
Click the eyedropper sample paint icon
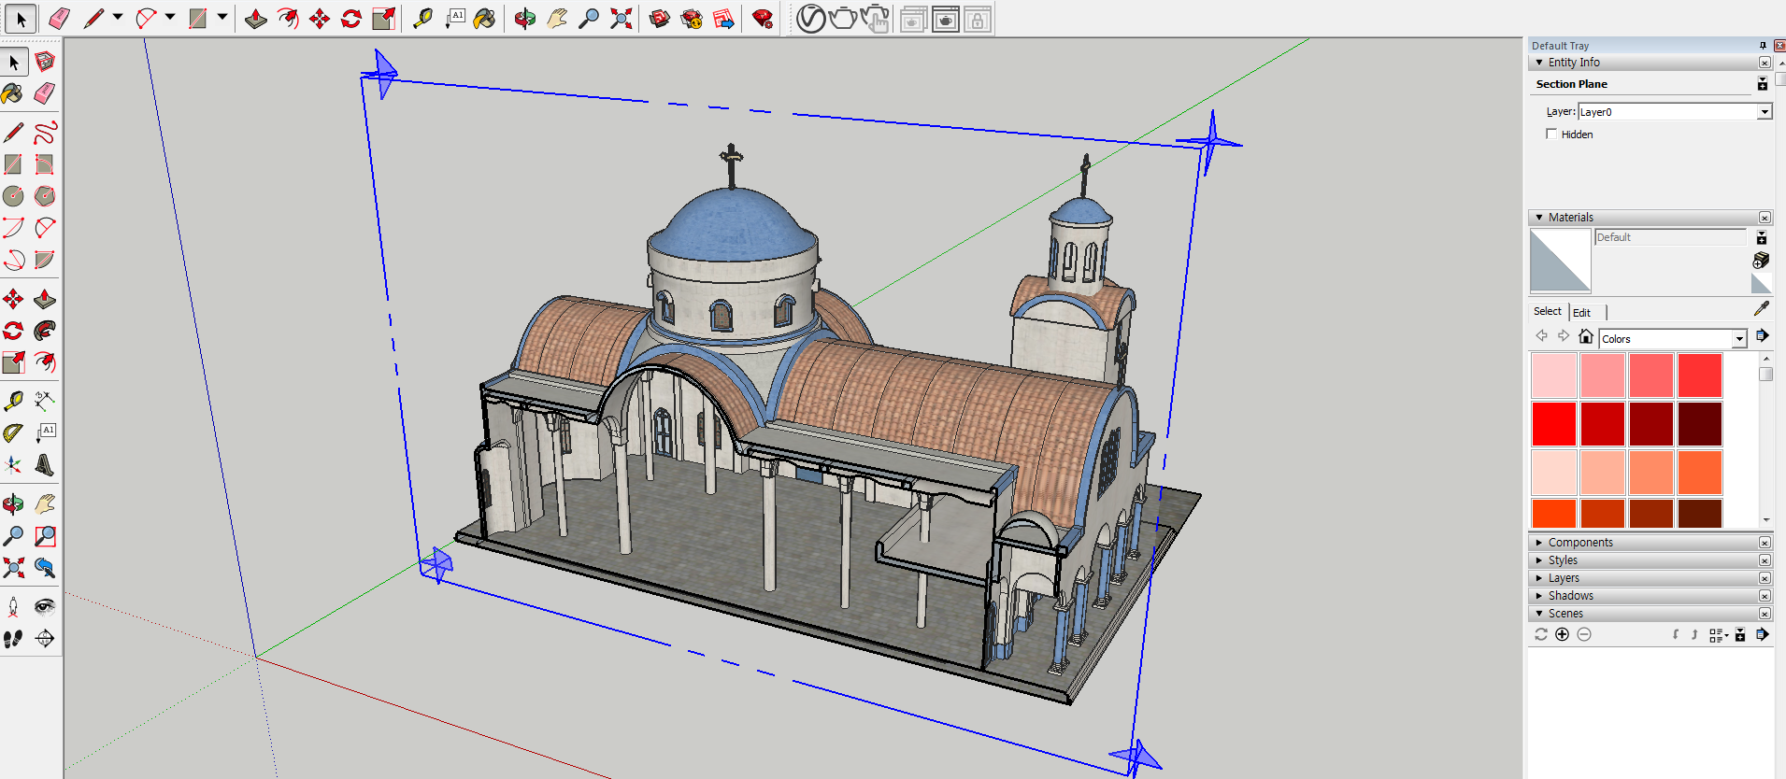[x=1762, y=308]
